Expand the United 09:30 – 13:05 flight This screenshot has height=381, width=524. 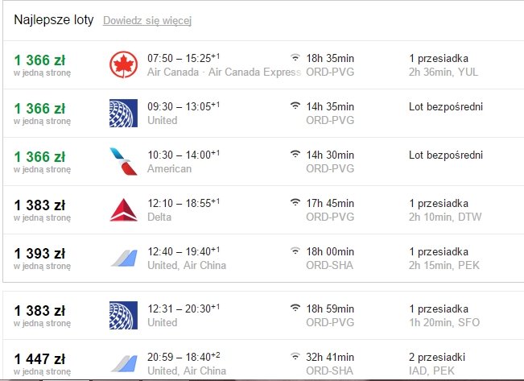tap(263, 113)
